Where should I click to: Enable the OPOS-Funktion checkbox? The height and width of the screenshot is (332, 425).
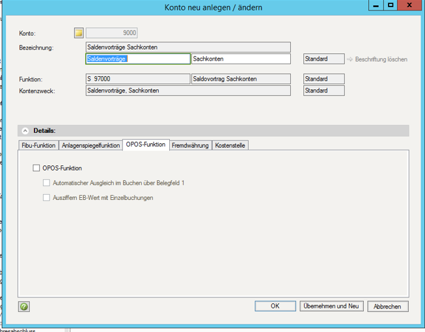pyautogui.click(x=36, y=169)
